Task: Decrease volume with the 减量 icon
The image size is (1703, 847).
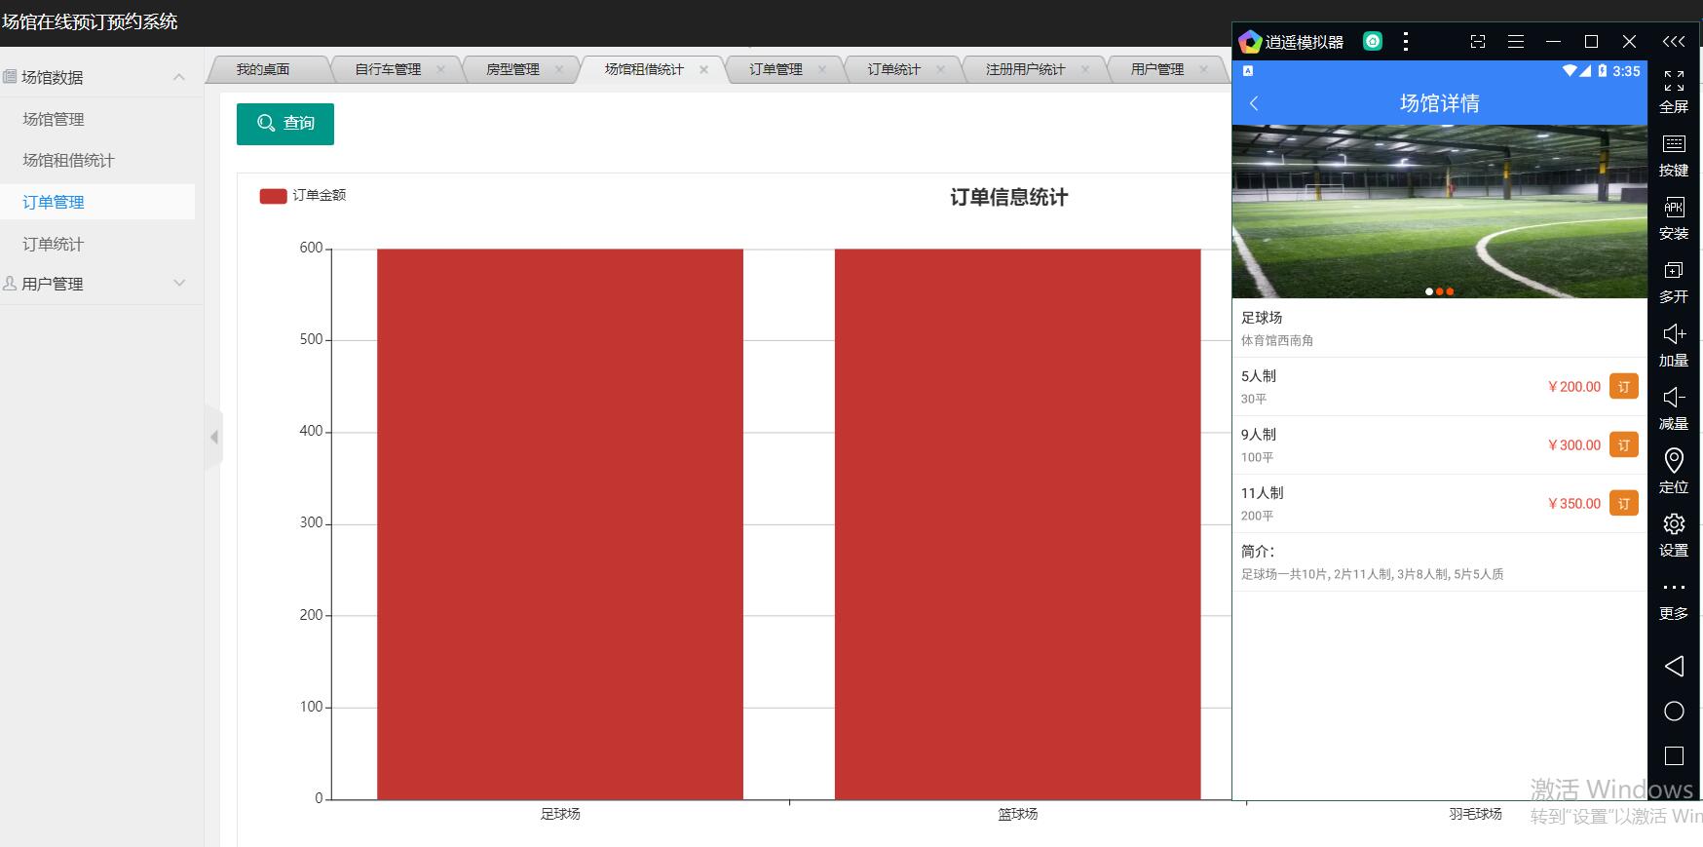Action: [1673, 398]
